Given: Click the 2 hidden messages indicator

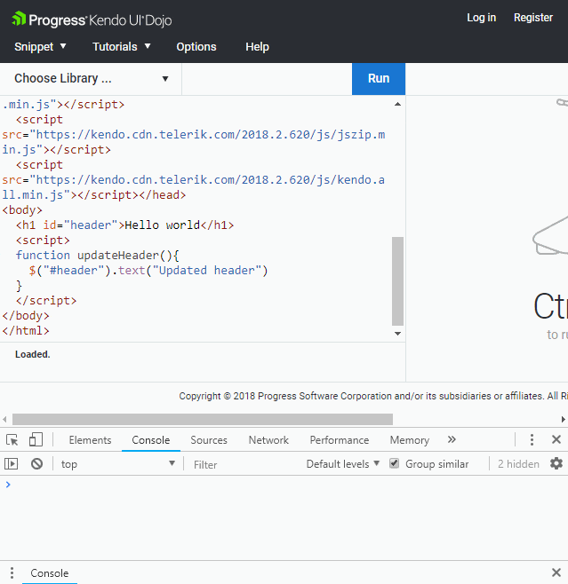Looking at the screenshot, I should click(518, 463).
